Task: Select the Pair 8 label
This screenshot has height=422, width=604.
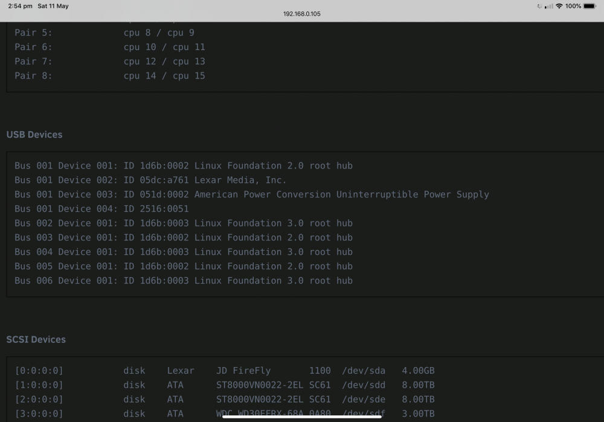Action: point(33,76)
